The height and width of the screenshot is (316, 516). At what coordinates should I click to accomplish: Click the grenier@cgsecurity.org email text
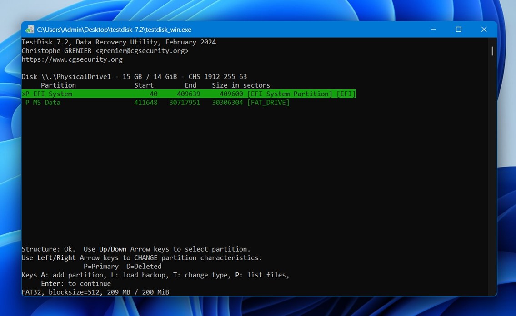[x=142, y=51]
